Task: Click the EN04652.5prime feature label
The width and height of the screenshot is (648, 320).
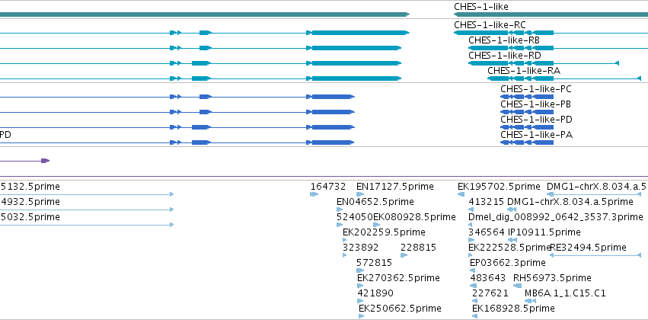Action: (x=375, y=202)
